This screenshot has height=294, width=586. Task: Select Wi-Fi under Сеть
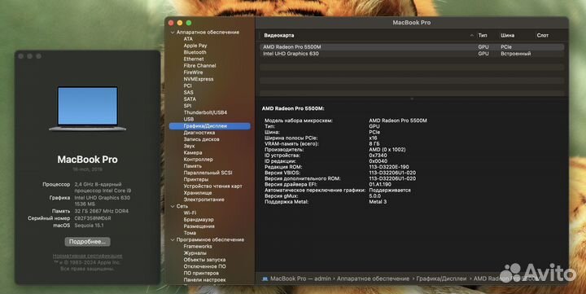click(190, 213)
